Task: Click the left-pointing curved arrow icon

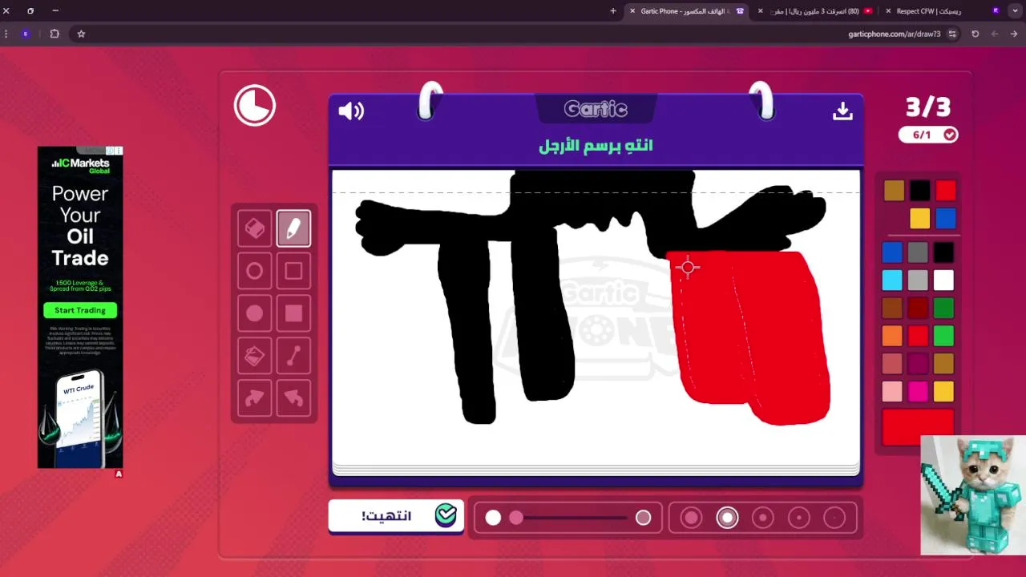Action: click(293, 398)
